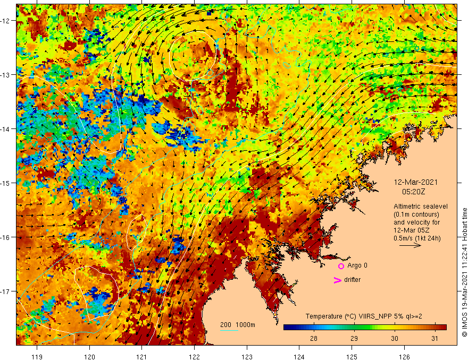Click longitude axis label 121

click(142, 357)
